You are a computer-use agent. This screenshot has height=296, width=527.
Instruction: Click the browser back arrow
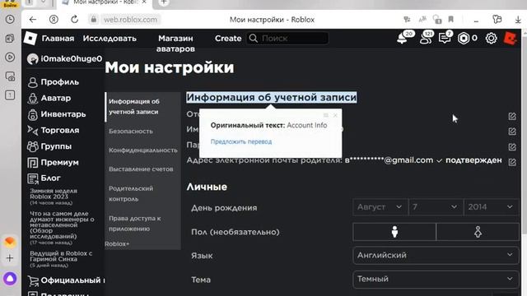(33, 20)
